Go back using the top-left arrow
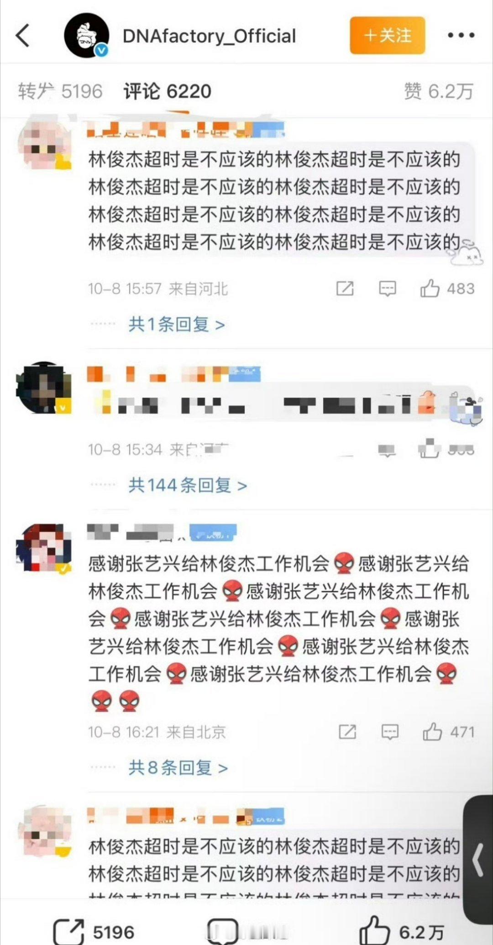 point(23,35)
